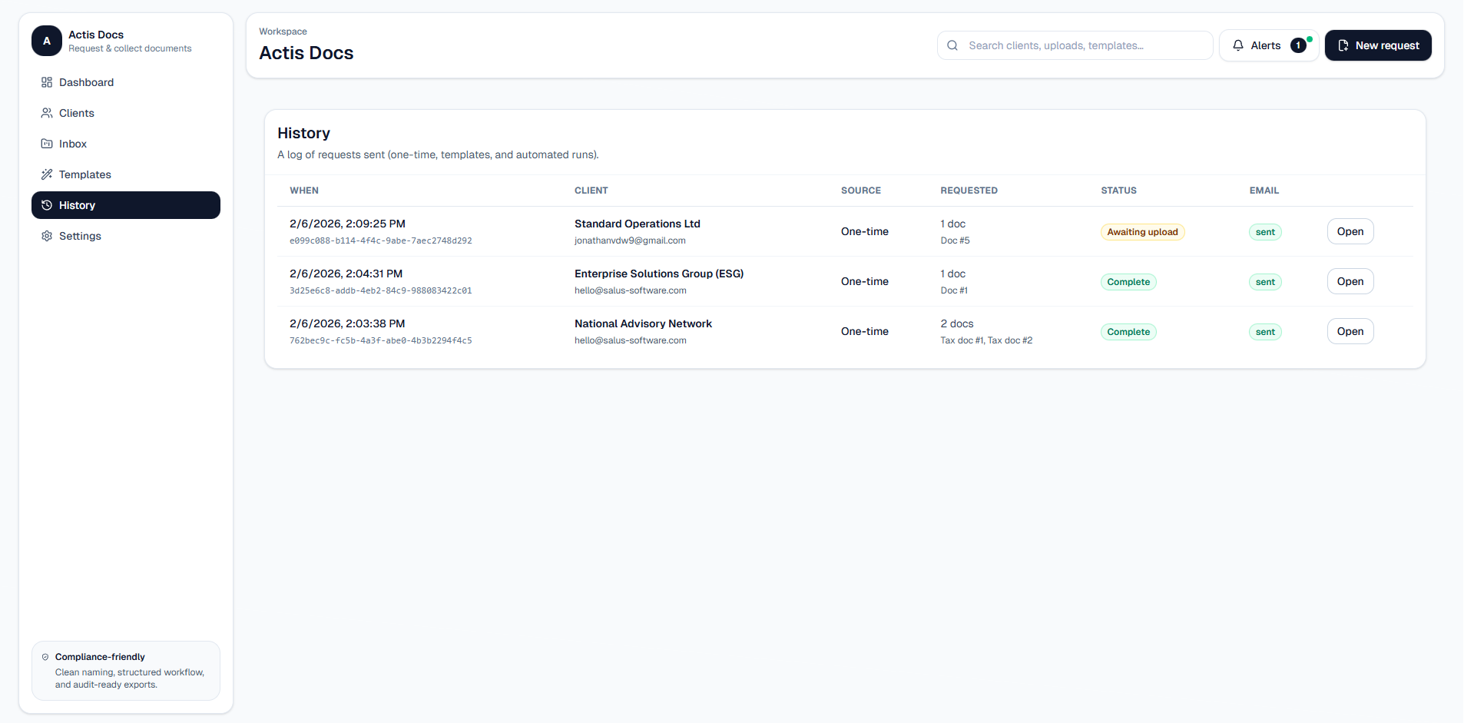
Task: Click the New request document icon
Action: pyautogui.click(x=1343, y=45)
